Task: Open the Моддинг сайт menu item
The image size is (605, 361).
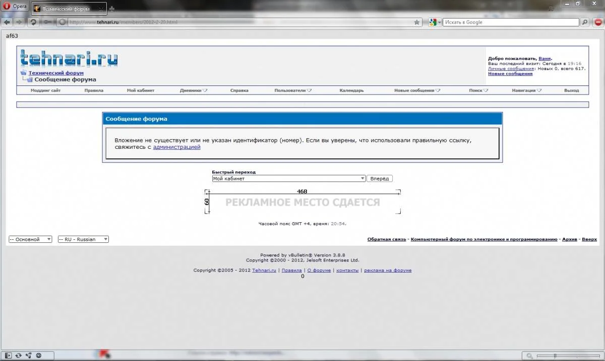Action: (x=45, y=91)
